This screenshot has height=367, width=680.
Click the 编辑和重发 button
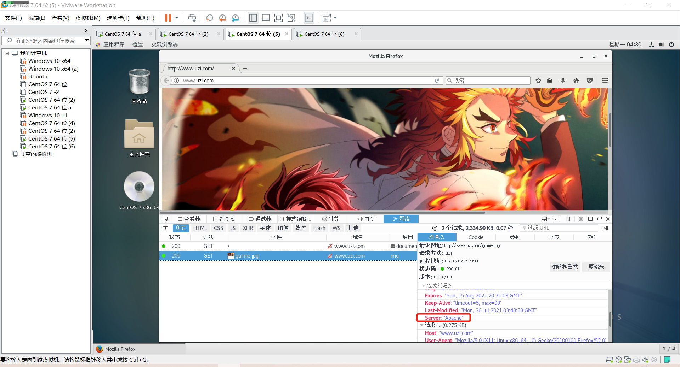tap(565, 267)
